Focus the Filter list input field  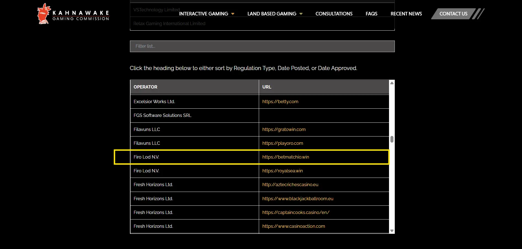[x=262, y=46]
